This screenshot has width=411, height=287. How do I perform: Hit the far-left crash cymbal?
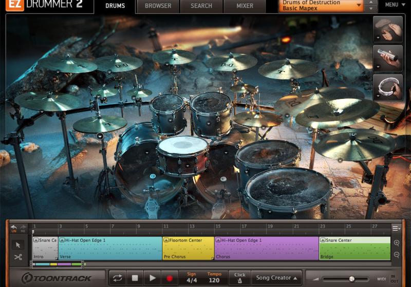click(48, 101)
